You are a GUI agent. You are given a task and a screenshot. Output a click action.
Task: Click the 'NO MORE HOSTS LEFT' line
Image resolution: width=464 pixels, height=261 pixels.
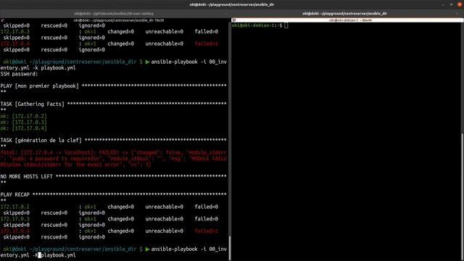tap(113, 176)
